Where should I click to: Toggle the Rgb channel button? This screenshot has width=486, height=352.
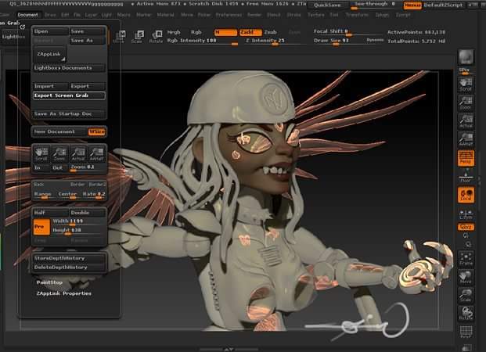196,32
